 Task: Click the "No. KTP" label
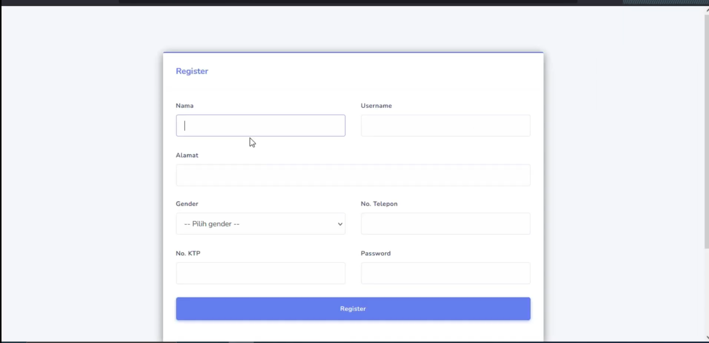(188, 253)
